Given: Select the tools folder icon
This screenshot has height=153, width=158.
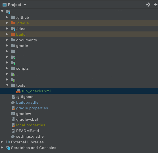Looking at the screenshot, I should [x=13, y=85].
